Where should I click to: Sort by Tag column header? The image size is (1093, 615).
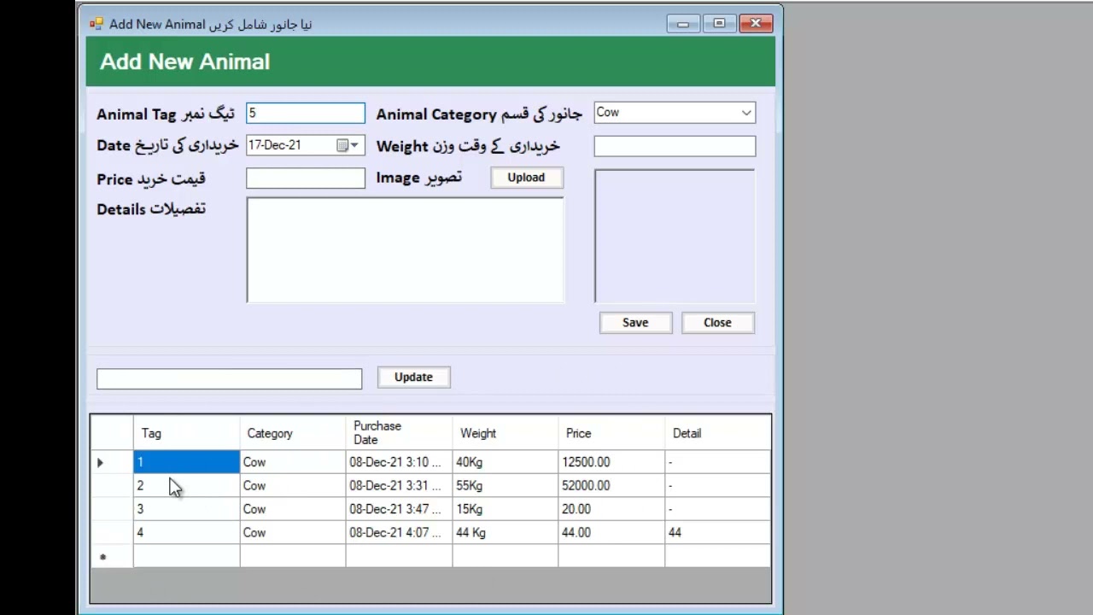coord(186,433)
